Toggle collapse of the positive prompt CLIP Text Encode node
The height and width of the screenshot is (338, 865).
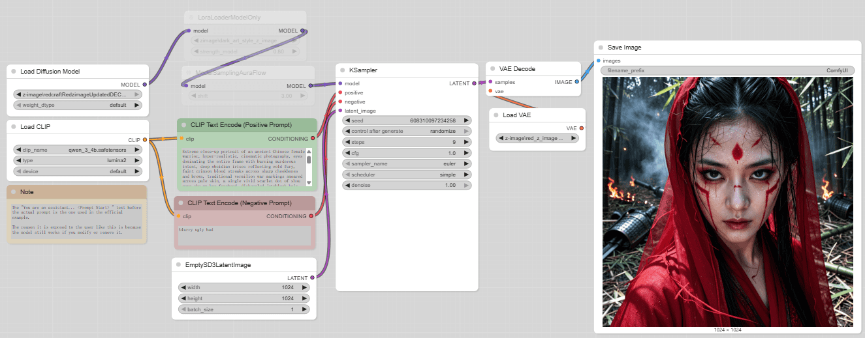[x=183, y=124]
